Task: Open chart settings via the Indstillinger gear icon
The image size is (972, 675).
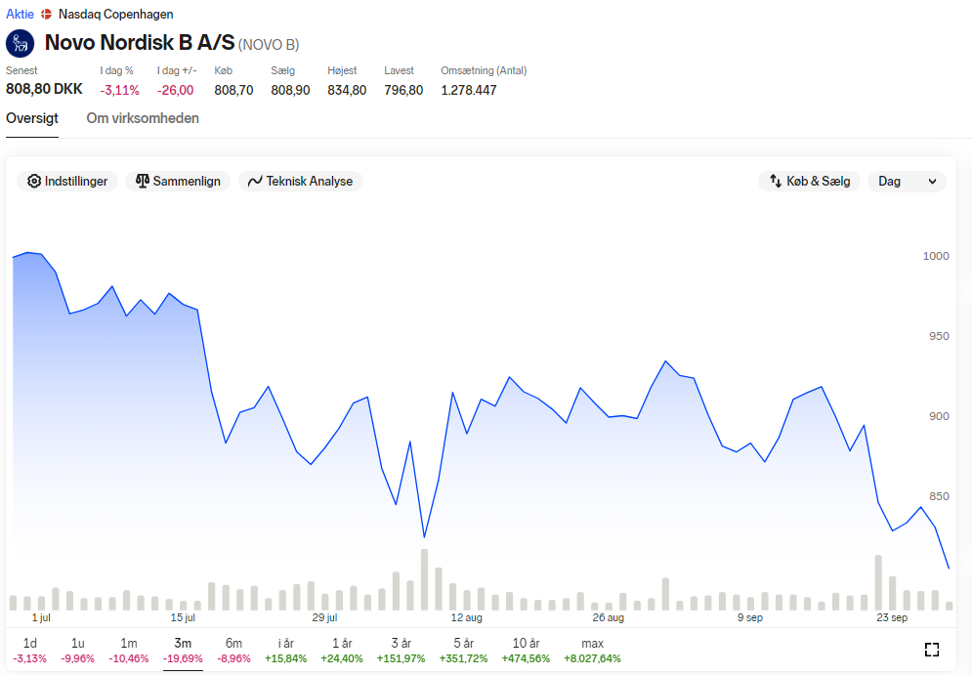Action: (x=33, y=181)
